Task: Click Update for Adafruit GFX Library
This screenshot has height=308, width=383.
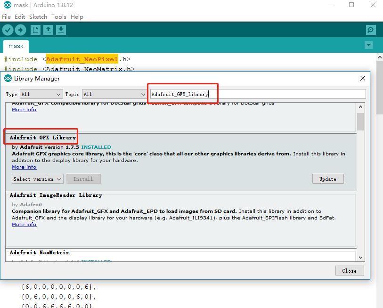Action: (x=328, y=179)
